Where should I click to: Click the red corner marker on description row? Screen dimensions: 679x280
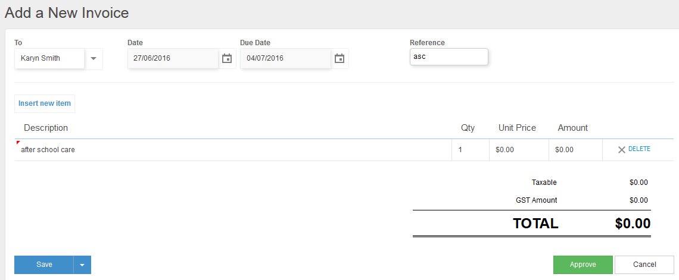pyautogui.click(x=18, y=143)
